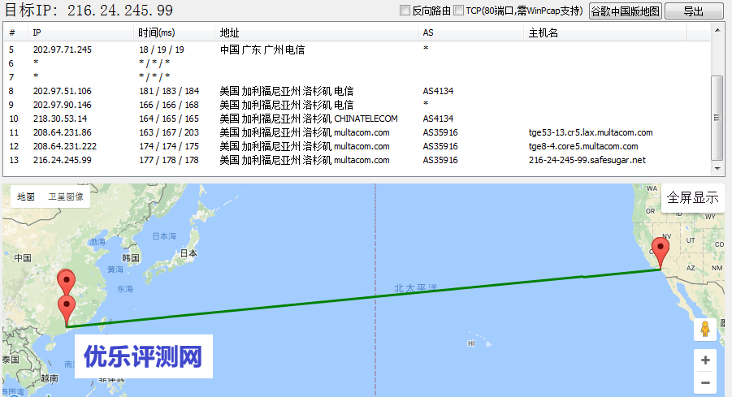Sort by the IP column header
The height and width of the screenshot is (397, 732).
coord(80,32)
